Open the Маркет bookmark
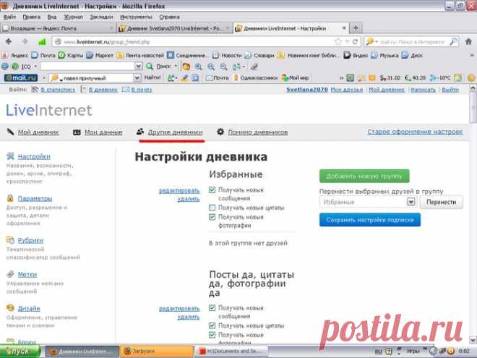This screenshot has width=477, height=358. click(x=100, y=56)
